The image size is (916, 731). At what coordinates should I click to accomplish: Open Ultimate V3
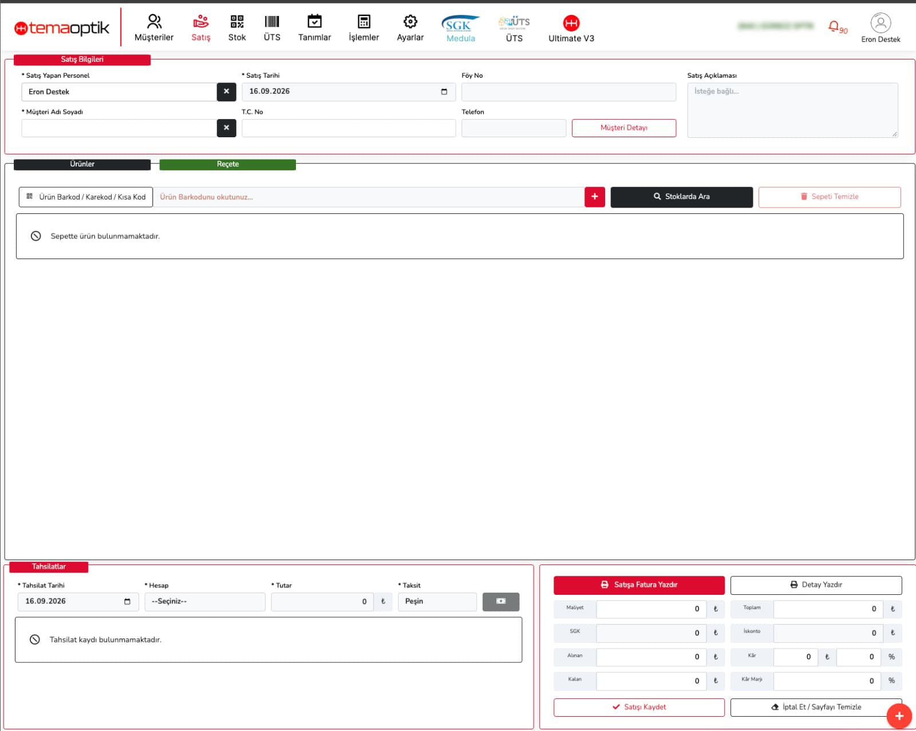(571, 29)
